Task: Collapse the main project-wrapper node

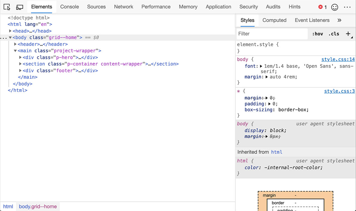Action: coord(15,51)
